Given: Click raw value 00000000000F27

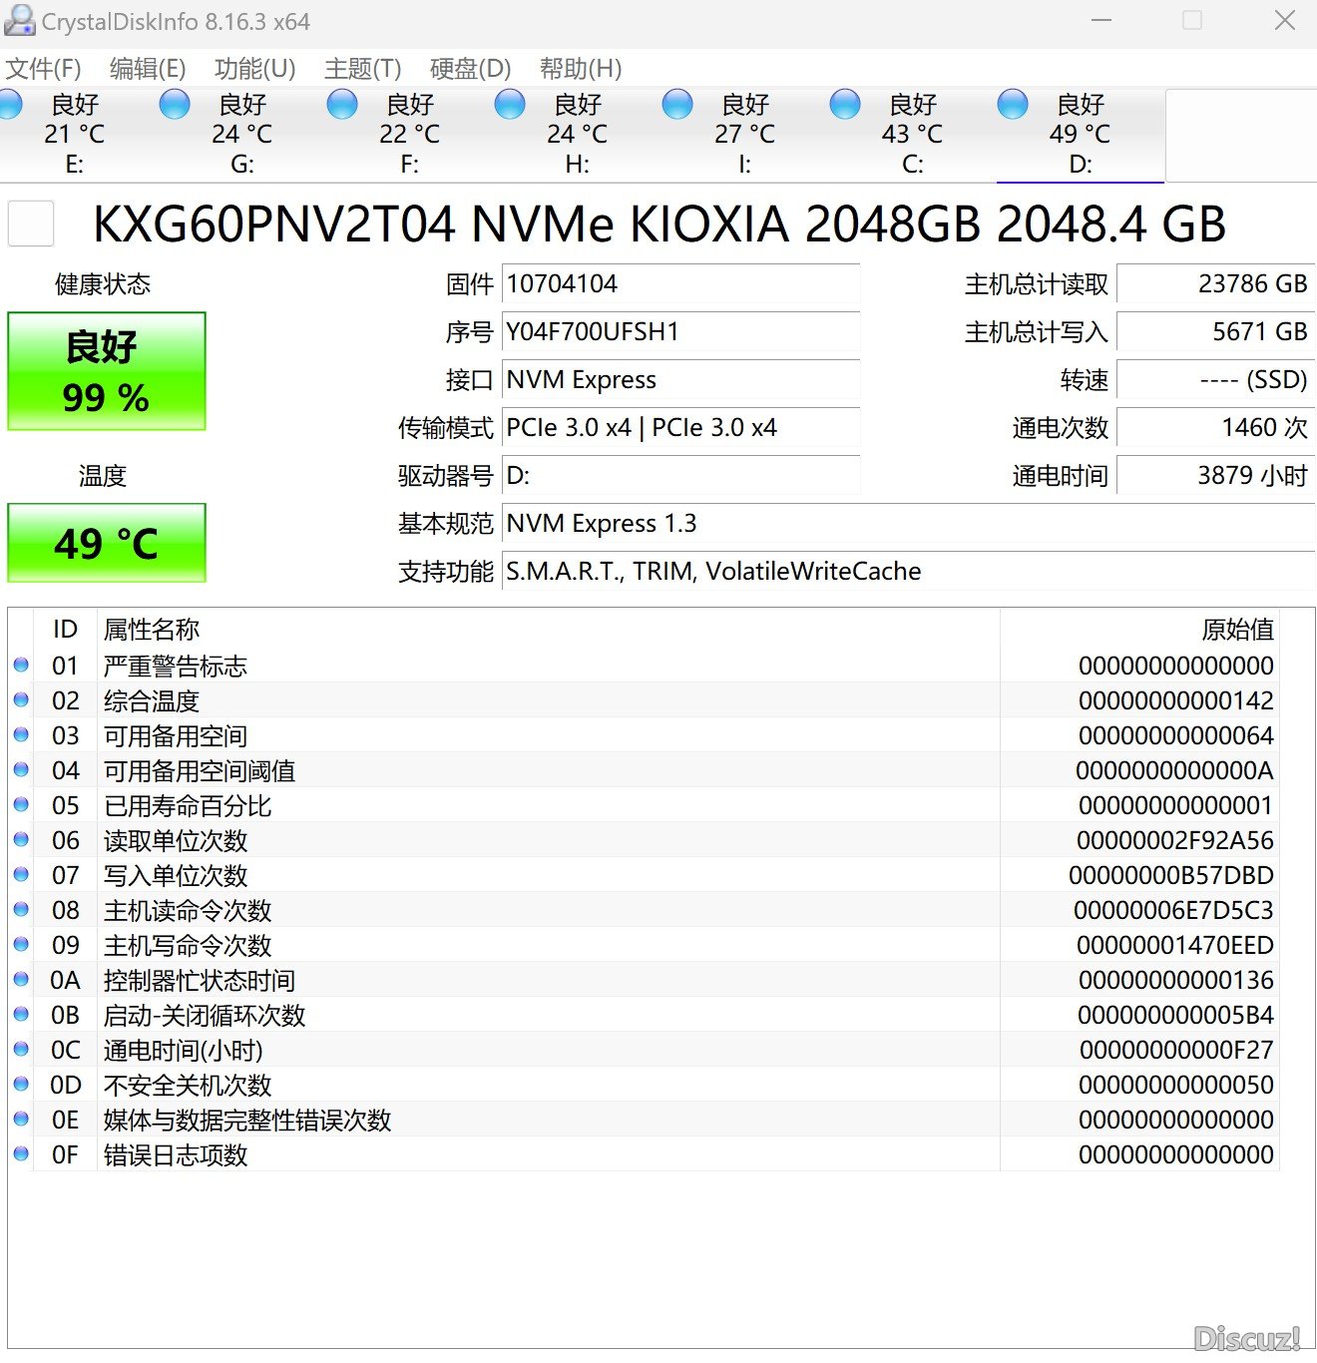Looking at the screenshot, I should tap(1176, 1050).
